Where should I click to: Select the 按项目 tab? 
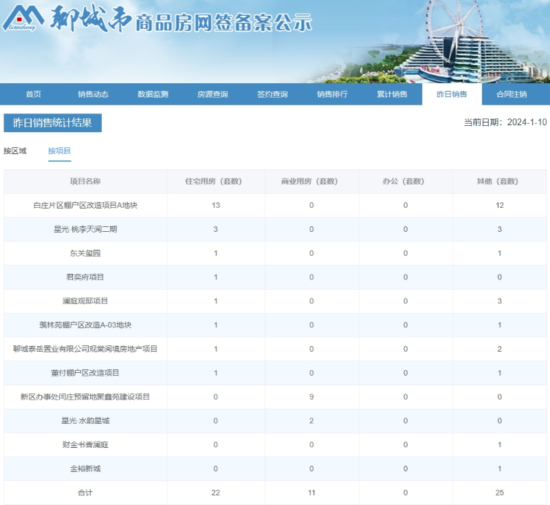(59, 151)
